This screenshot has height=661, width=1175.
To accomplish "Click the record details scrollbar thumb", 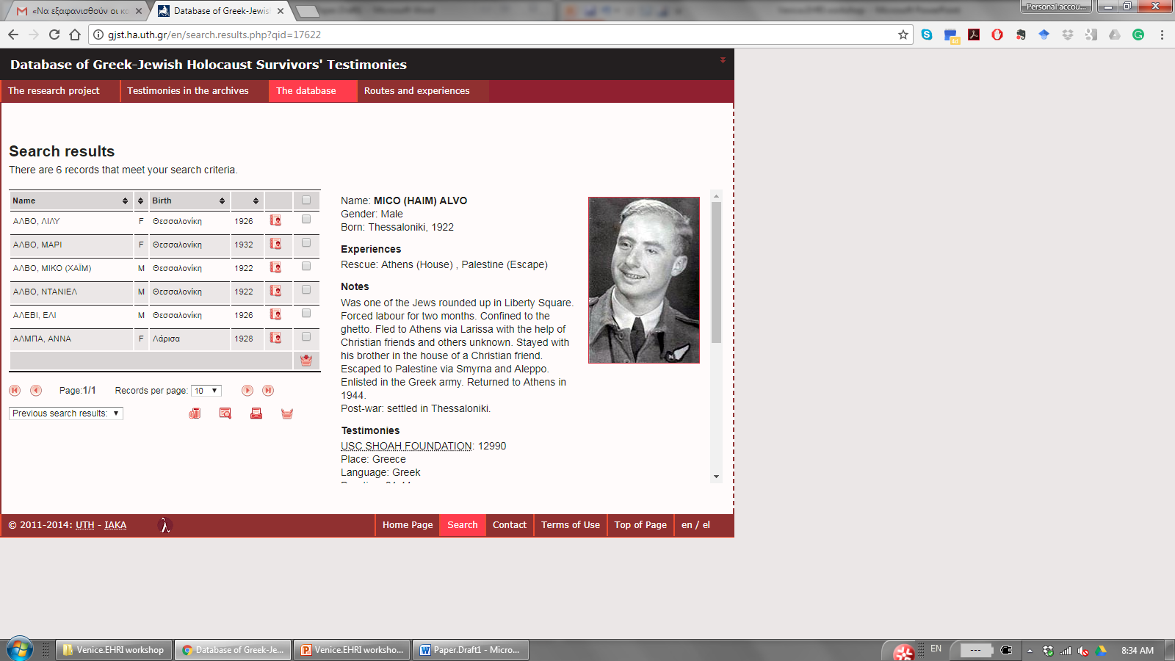I will click(x=716, y=272).
